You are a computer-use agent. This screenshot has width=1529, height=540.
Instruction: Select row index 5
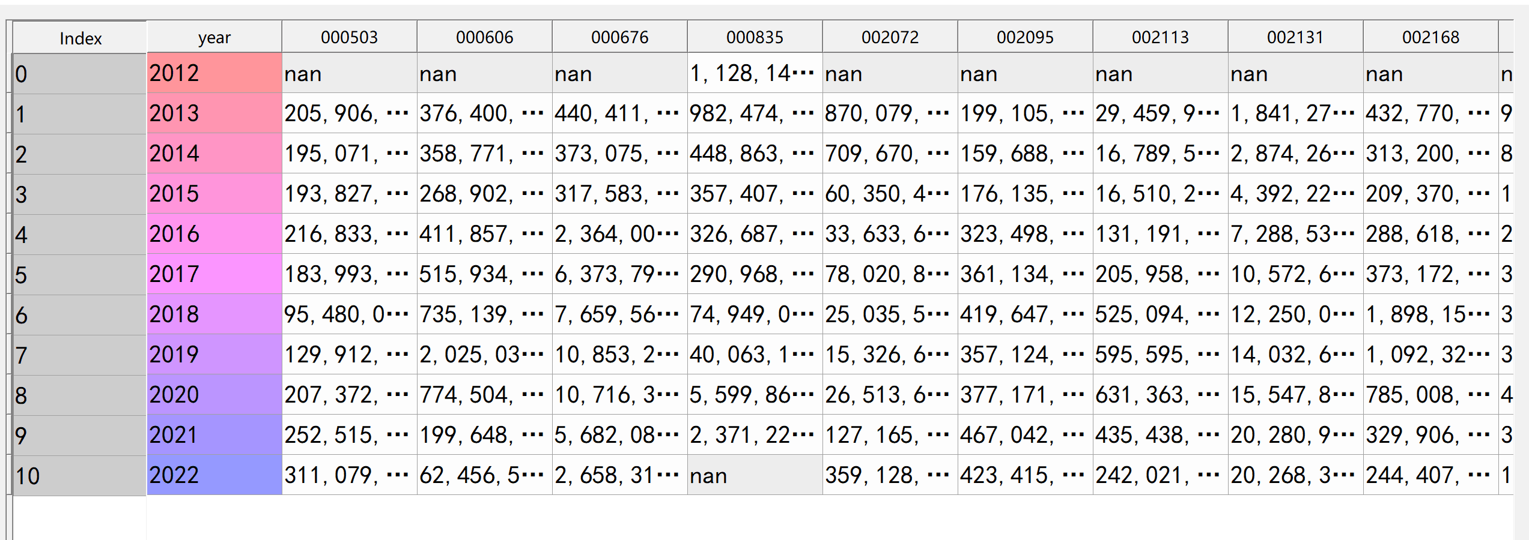tap(80, 274)
